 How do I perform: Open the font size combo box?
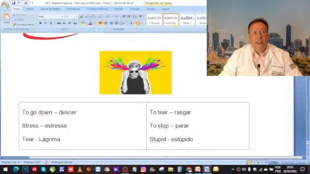pyautogui.click(x=71, y=16)
